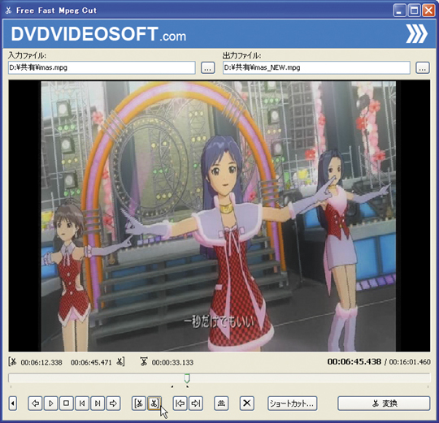Click the invert selection icon button

pos(221,404)
